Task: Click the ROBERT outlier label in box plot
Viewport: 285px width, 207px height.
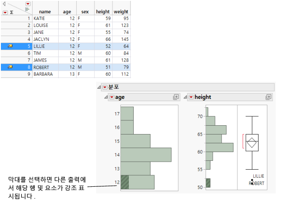Action: [x=256, y=183]
